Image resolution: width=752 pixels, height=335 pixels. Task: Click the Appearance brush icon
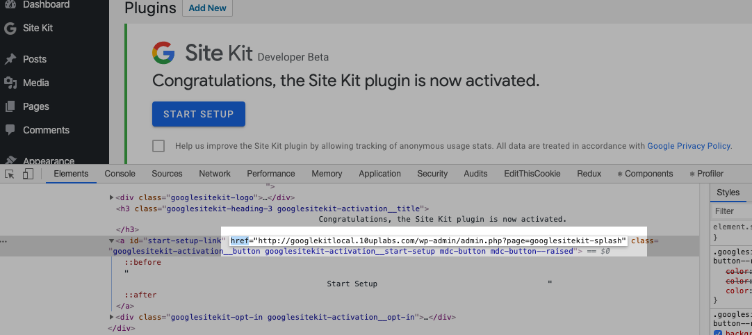[x=10, y=161]
